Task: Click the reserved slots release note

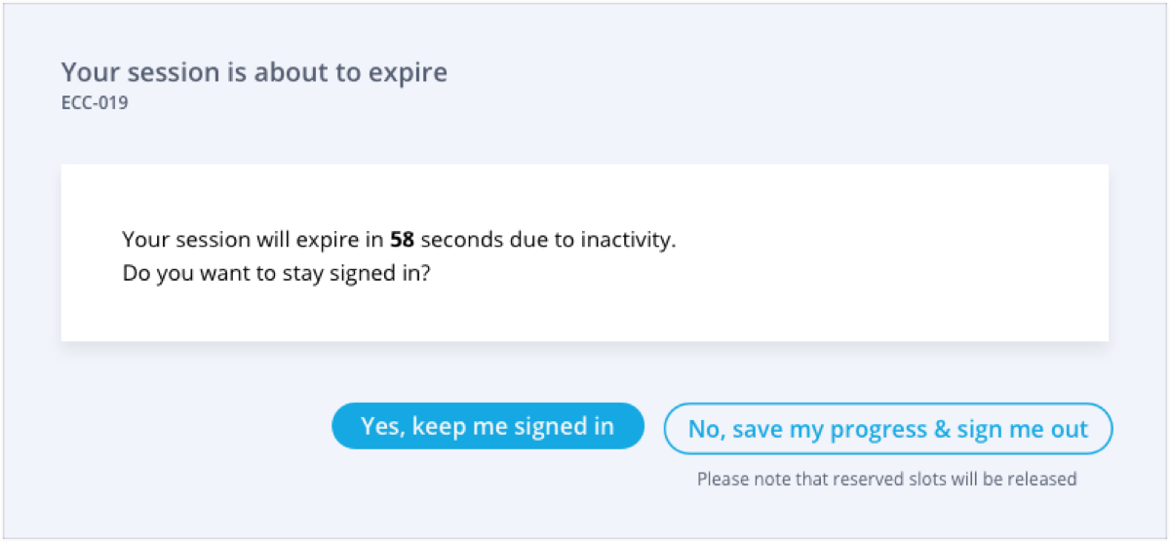Action: point(886,479)
